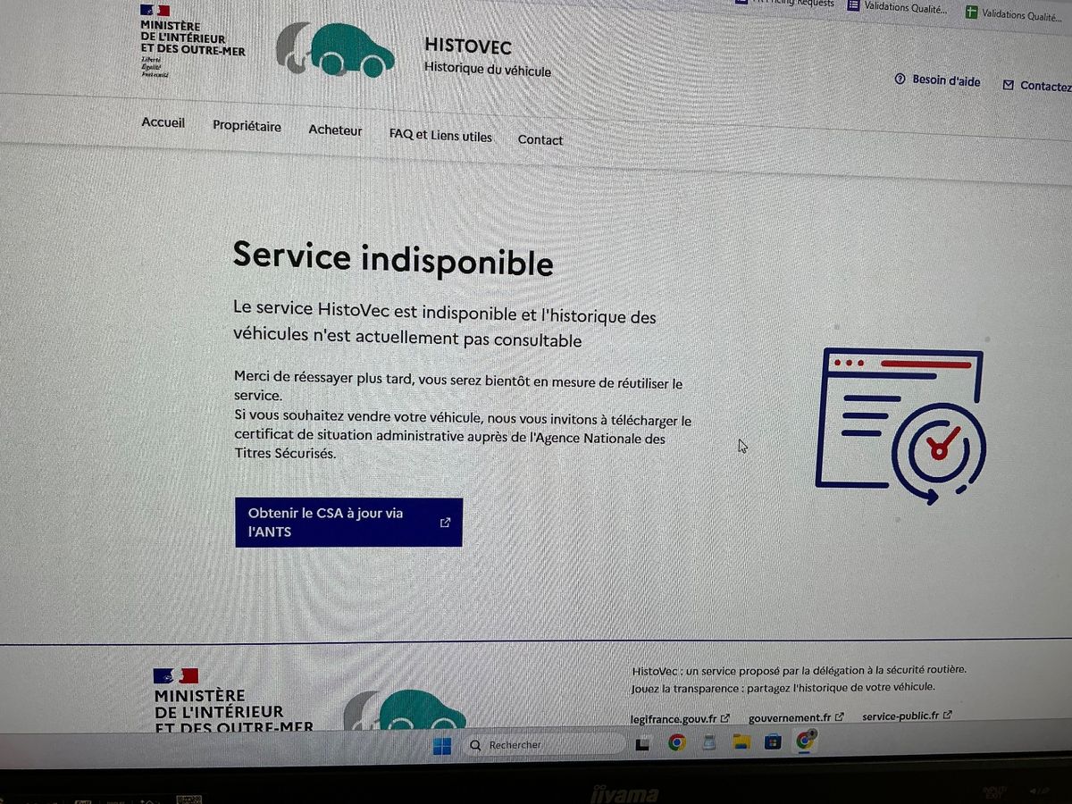The height and width of the screenshot is (804, 1072).
Task: Open the legifrance.gouv.fr footer link
Action: pos(680,718)
